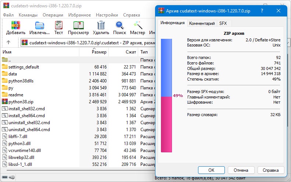Image resolution: width=291 pixels, height=182 pixels.
Task: Click the Общий размер value 30 047 342
Action: coord(270,68)
